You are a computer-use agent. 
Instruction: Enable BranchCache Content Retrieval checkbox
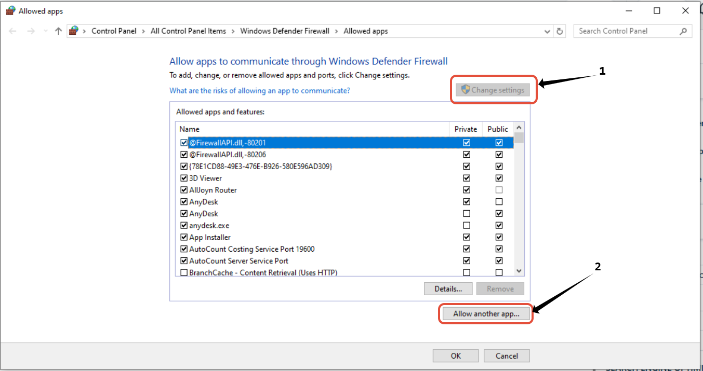(x=184, y=272)
